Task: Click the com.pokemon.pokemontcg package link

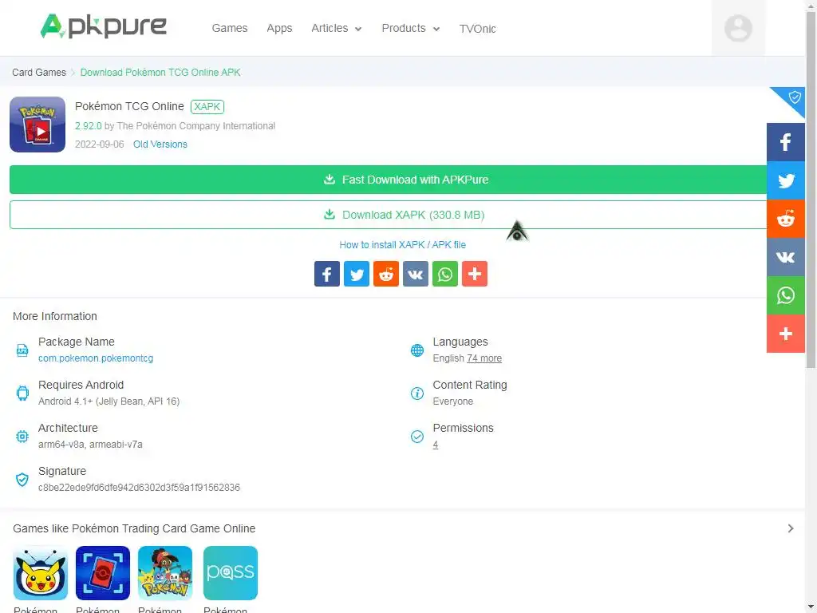Action: coord(96,358)
